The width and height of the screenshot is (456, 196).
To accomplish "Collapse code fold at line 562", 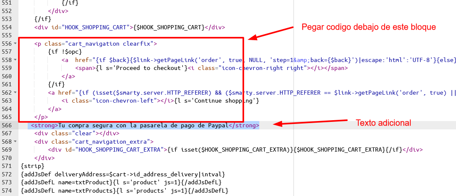I will tap(15, 93).
